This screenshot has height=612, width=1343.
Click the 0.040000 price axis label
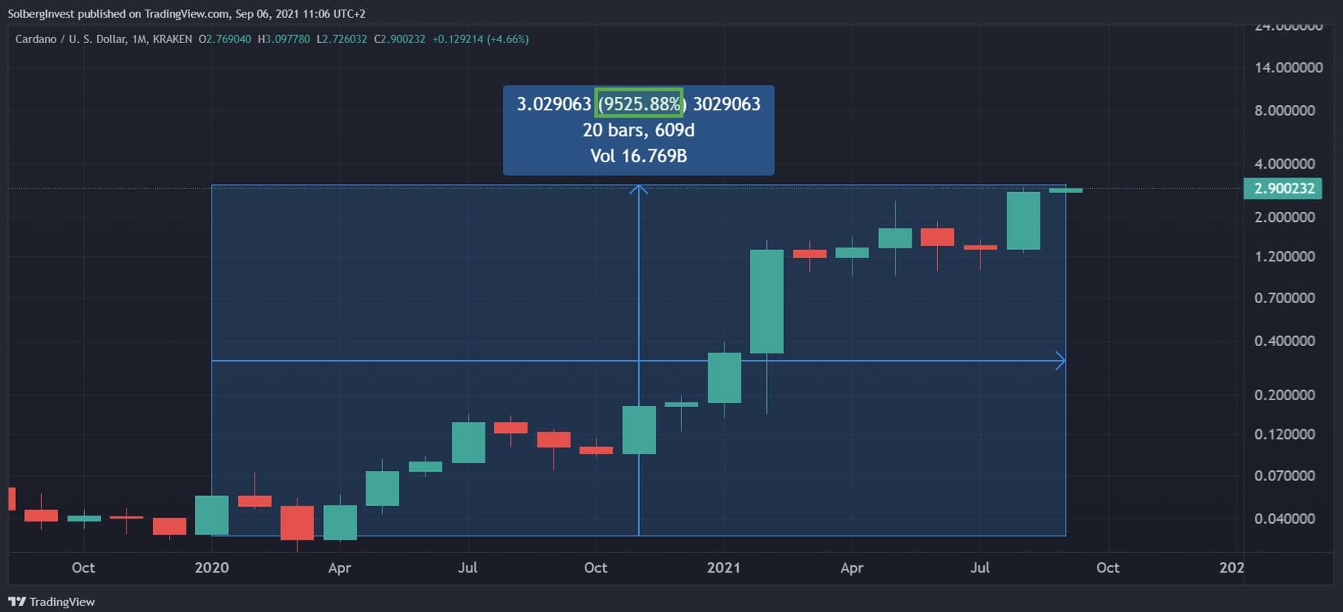pos(1285,519)
